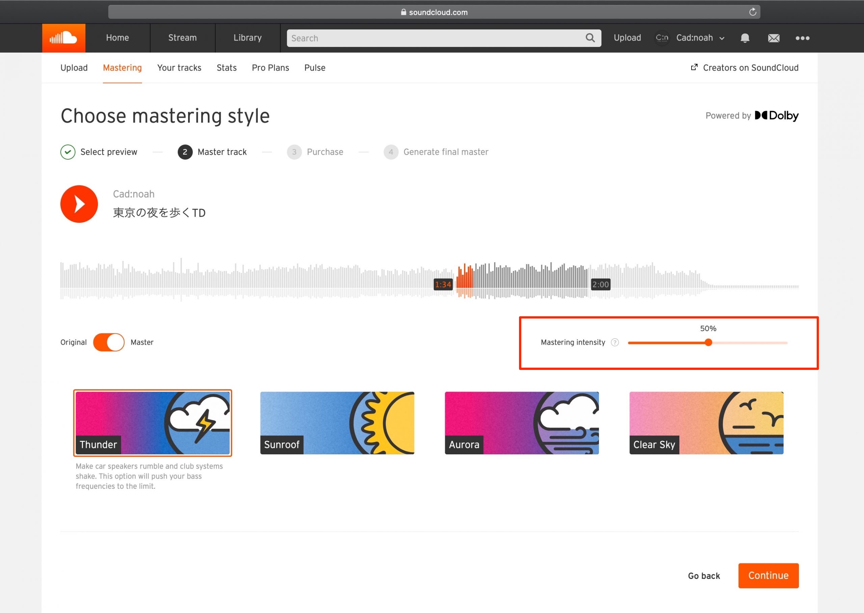The width and height of the screenshot is (864, 613).
Task: Click the 'Master track' step label
Action: coord(222,152)
